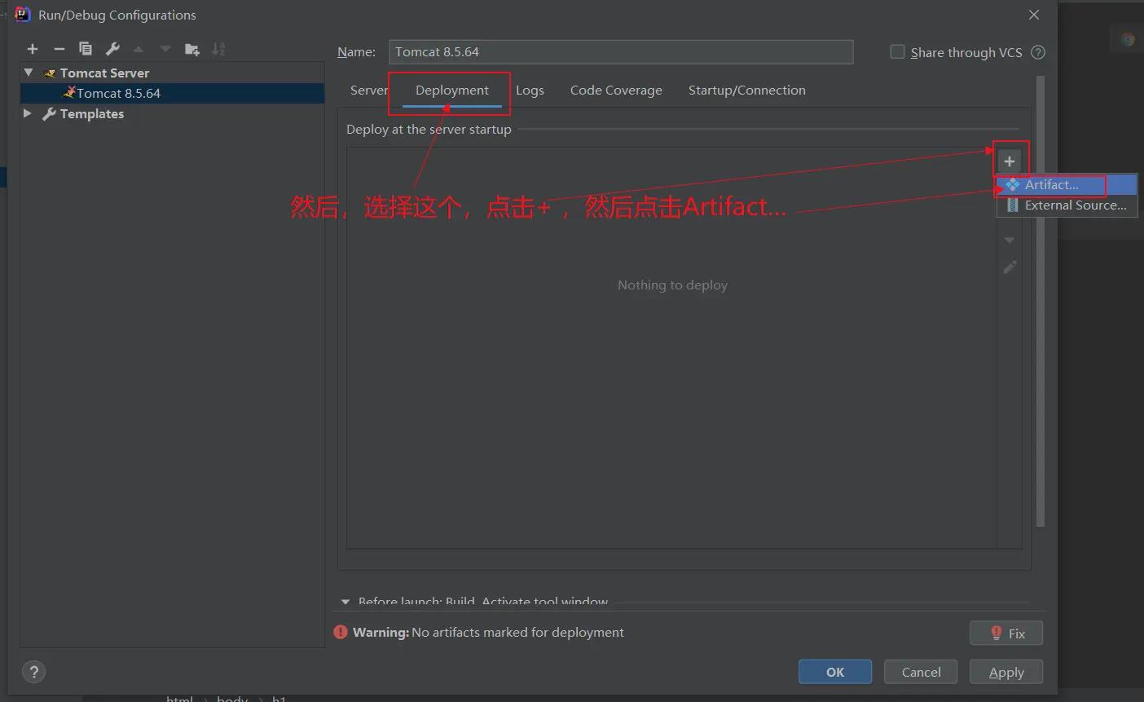The image size is (1144, 702).
Task: Select the Tomcat Server tree item
Action: (173, 73)
